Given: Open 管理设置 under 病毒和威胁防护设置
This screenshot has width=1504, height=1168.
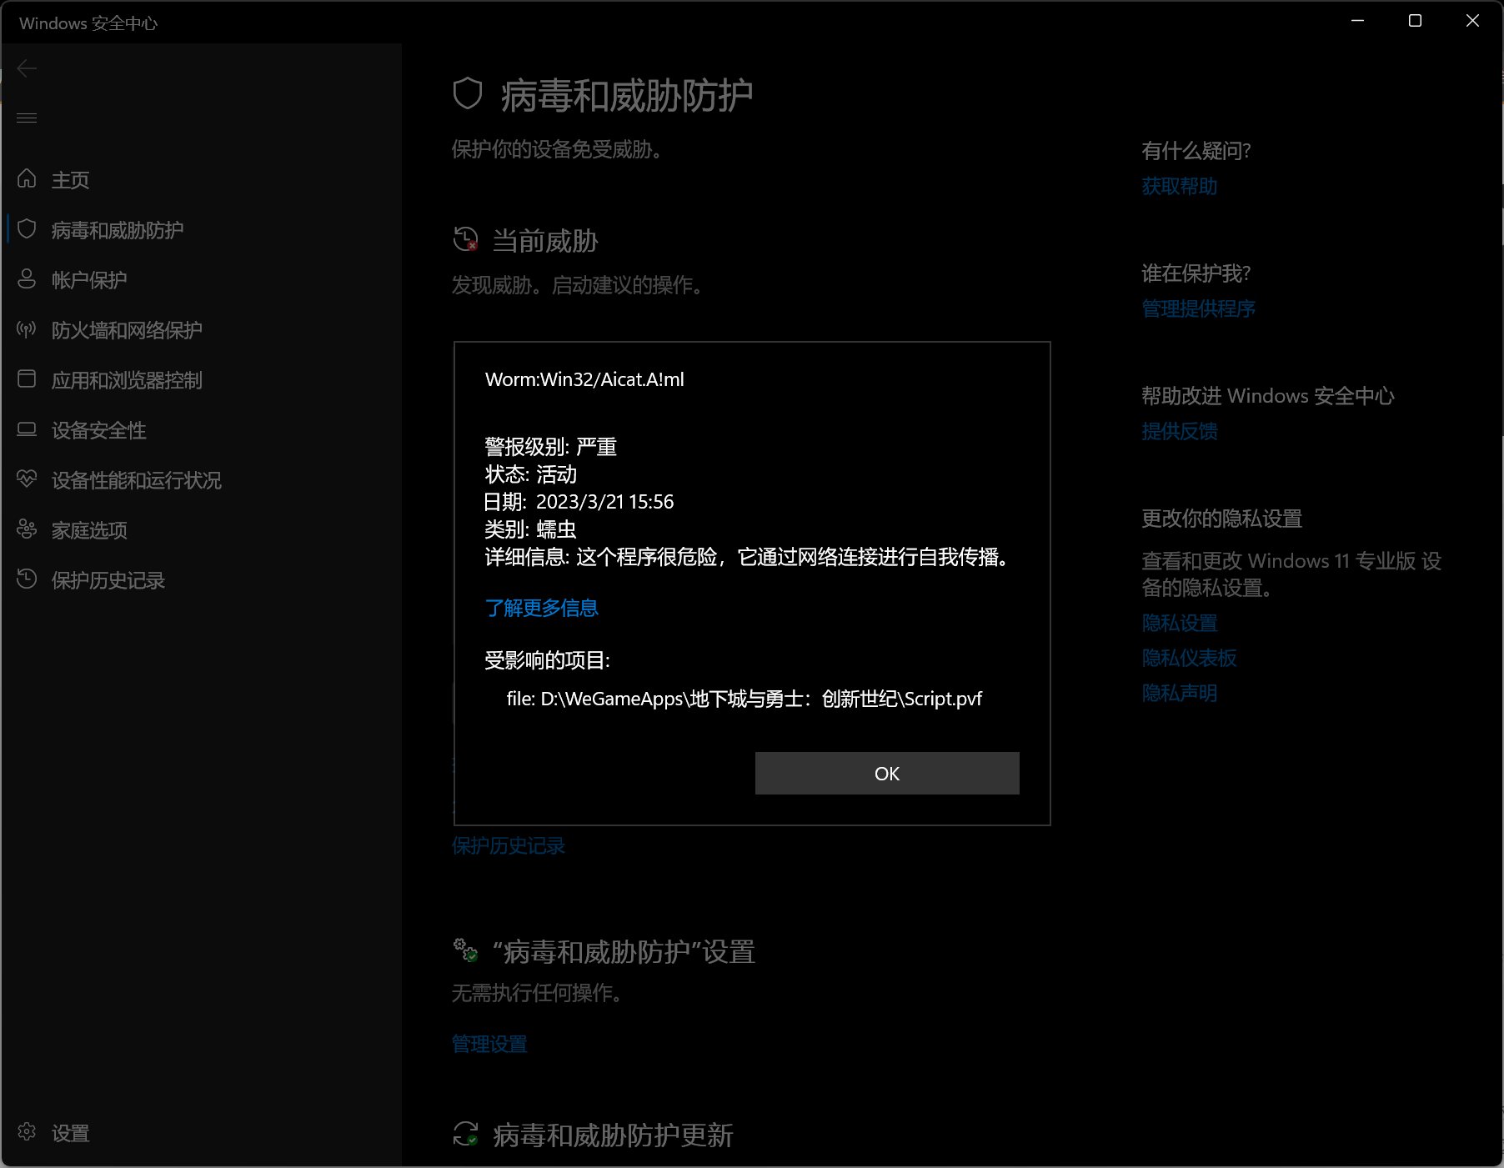Looking at the screenshot, I should (x=489, y=1043).
